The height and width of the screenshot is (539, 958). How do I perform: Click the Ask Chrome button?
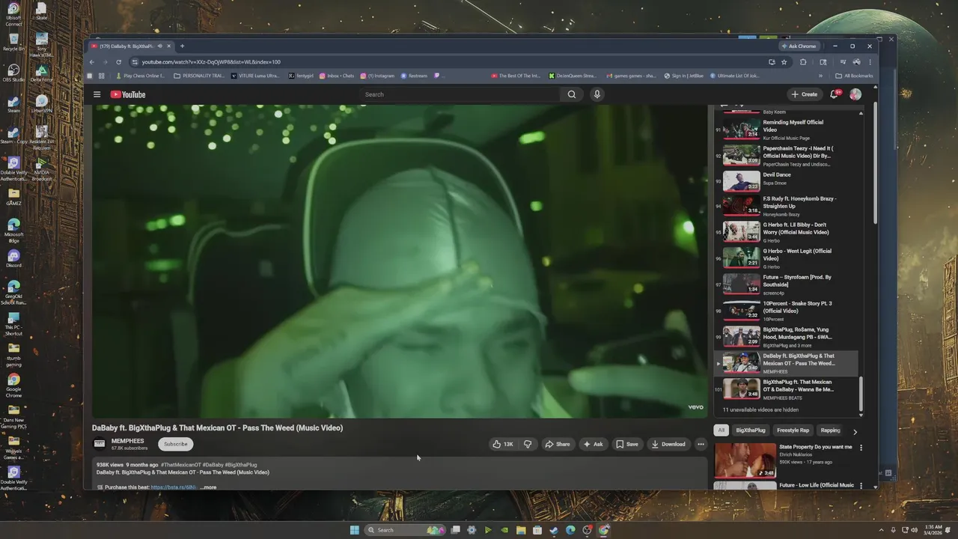[799, 46]
